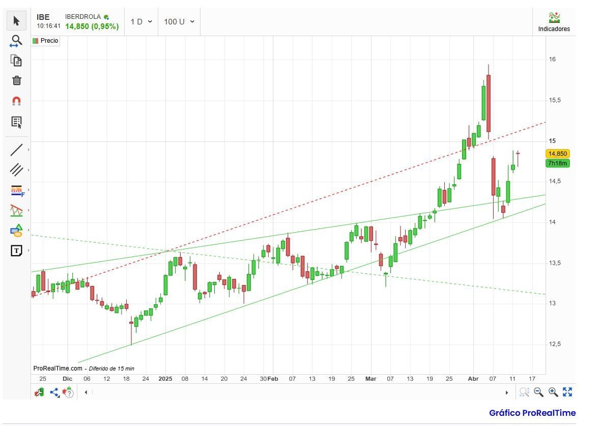Click the 14,850 (0,95%) quote text
The image size is (600, 426).
tap(92, 26)
